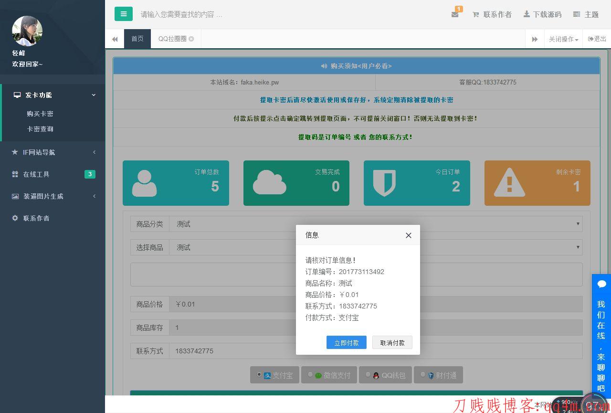Screen dimensions: 611x413
Task: Click the 联系方式 input field
Action: [x=376, y=351]
